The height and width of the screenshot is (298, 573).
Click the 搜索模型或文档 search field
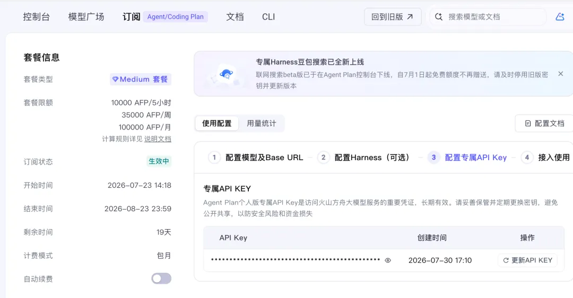488,17
